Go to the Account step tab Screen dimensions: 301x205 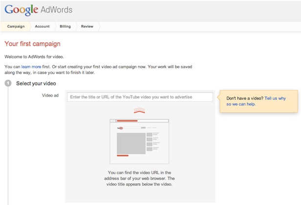42,26
